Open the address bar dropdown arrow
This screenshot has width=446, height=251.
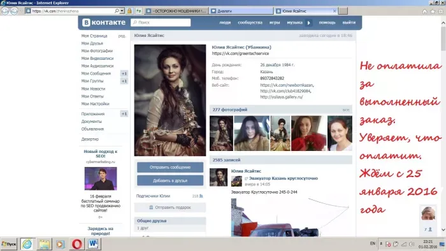tap(122, 11)
